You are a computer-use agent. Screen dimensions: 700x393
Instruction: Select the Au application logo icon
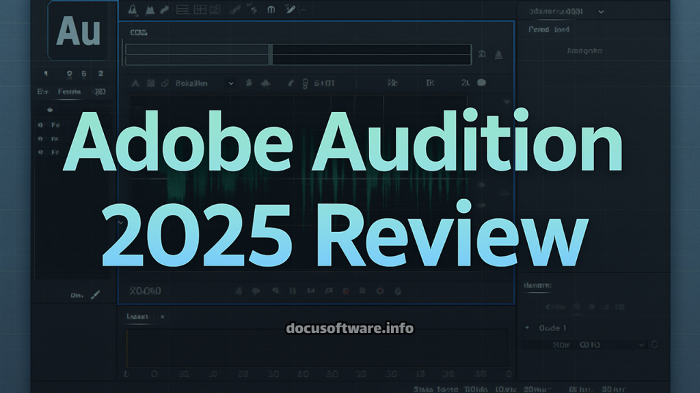(x=81, y=32)
